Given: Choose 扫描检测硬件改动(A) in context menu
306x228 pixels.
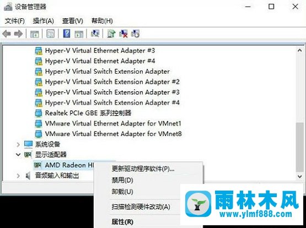Looking at the screenshot, I should [x=141, y=207].
